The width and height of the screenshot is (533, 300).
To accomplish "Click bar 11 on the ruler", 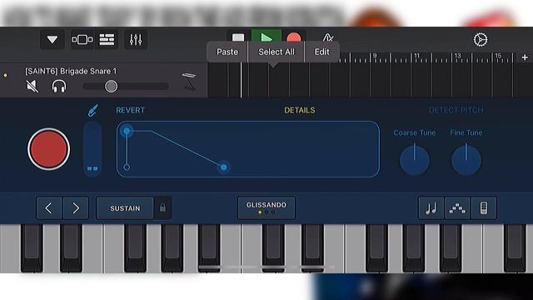I will pyautogui.click(x=416, y=56).
